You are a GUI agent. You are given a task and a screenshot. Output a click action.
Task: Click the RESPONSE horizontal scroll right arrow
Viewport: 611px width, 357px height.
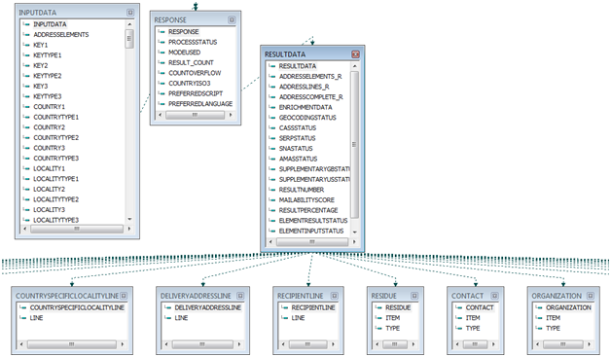[231, 115]
